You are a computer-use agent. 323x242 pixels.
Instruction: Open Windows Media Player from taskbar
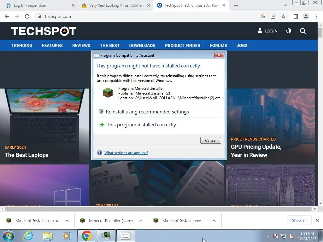click(67, 236)
